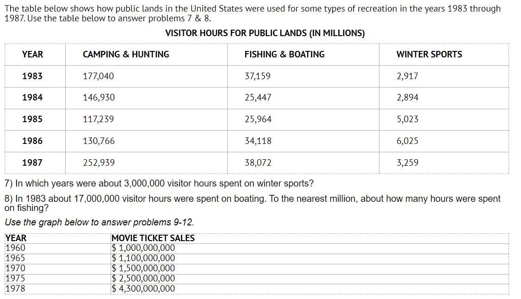Click the table title VISITOR HOURS FOR PUBLIC LANDS

pyautogui.click(x=265, y=33)
